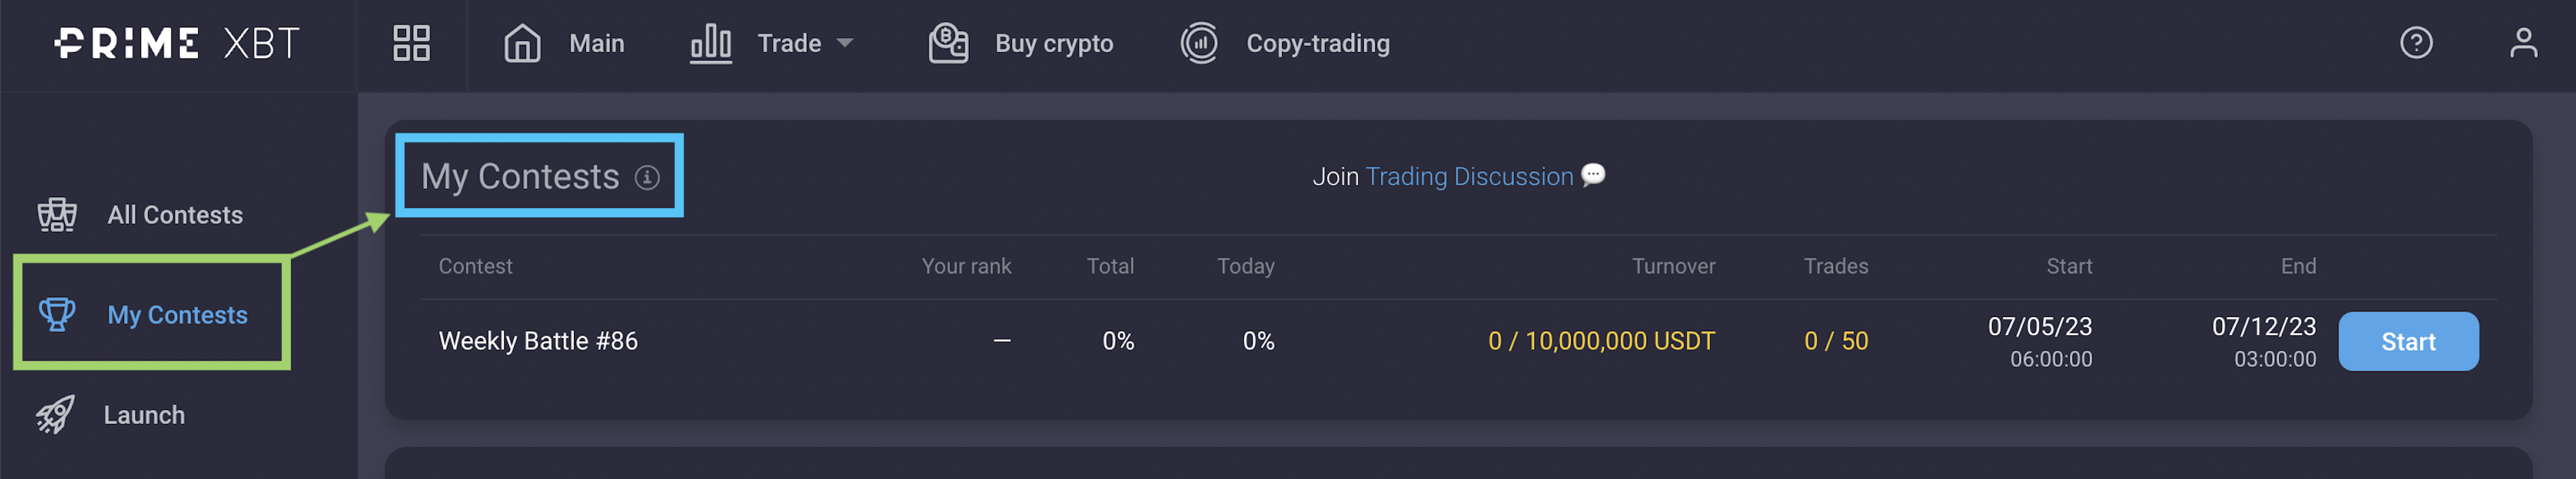Click the Main home icon
Screen dimensions: 2576x479
pos(522,43)
